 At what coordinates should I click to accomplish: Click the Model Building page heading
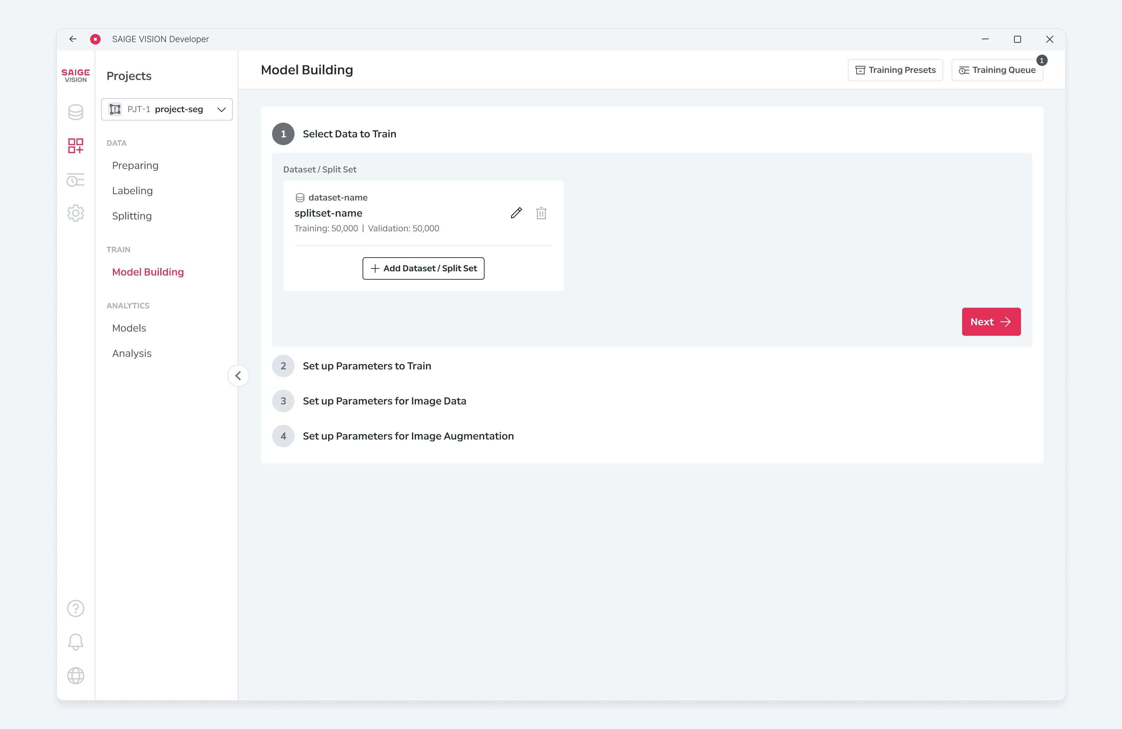[306, 70]
